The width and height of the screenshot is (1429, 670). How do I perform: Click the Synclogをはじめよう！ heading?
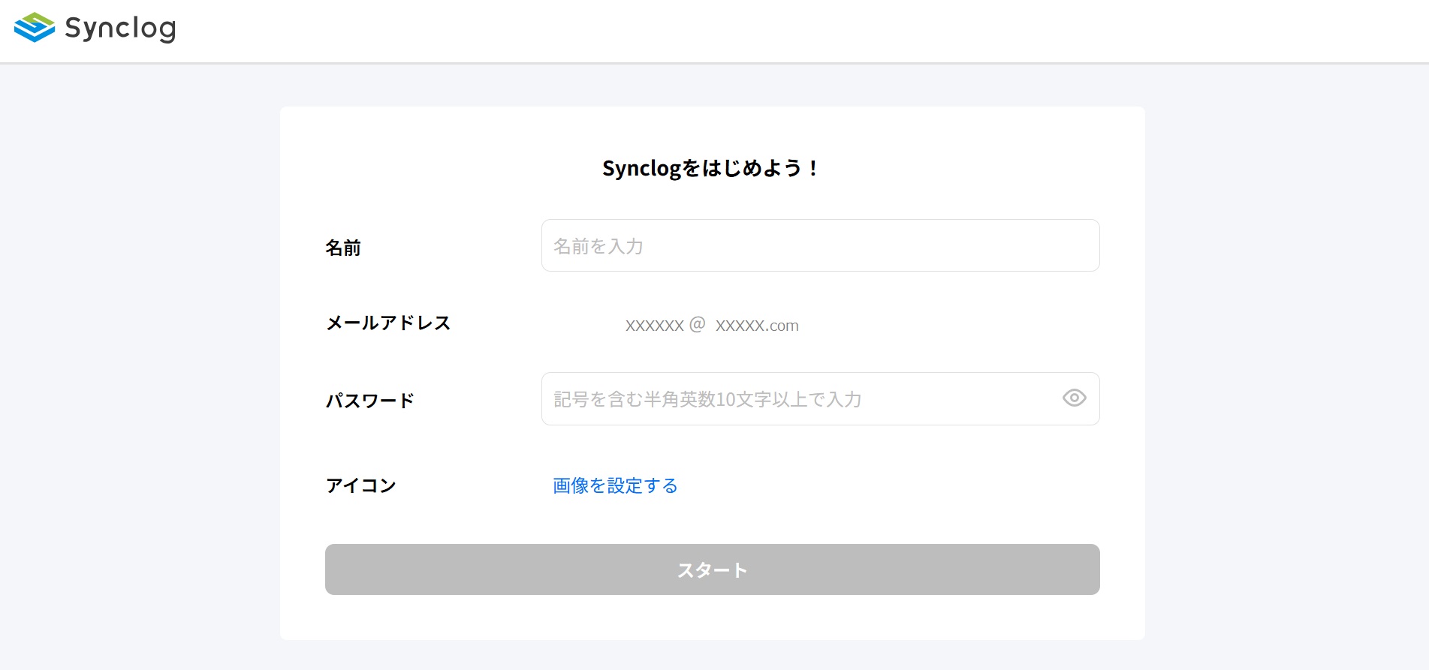pyautogui.click(x=710, y=168)
